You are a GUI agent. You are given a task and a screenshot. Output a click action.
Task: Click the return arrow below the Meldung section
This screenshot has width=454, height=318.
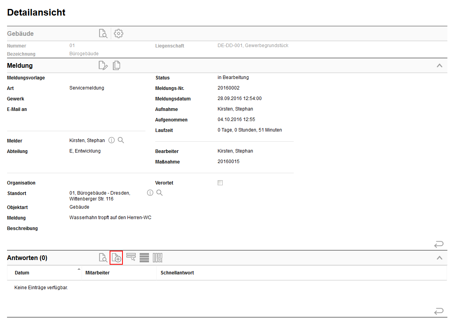[x=438, y=244]
